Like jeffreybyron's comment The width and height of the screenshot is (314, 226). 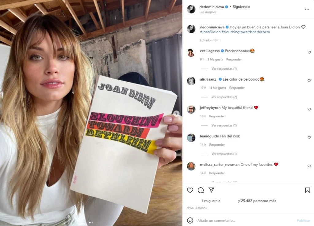pos(309,109)
